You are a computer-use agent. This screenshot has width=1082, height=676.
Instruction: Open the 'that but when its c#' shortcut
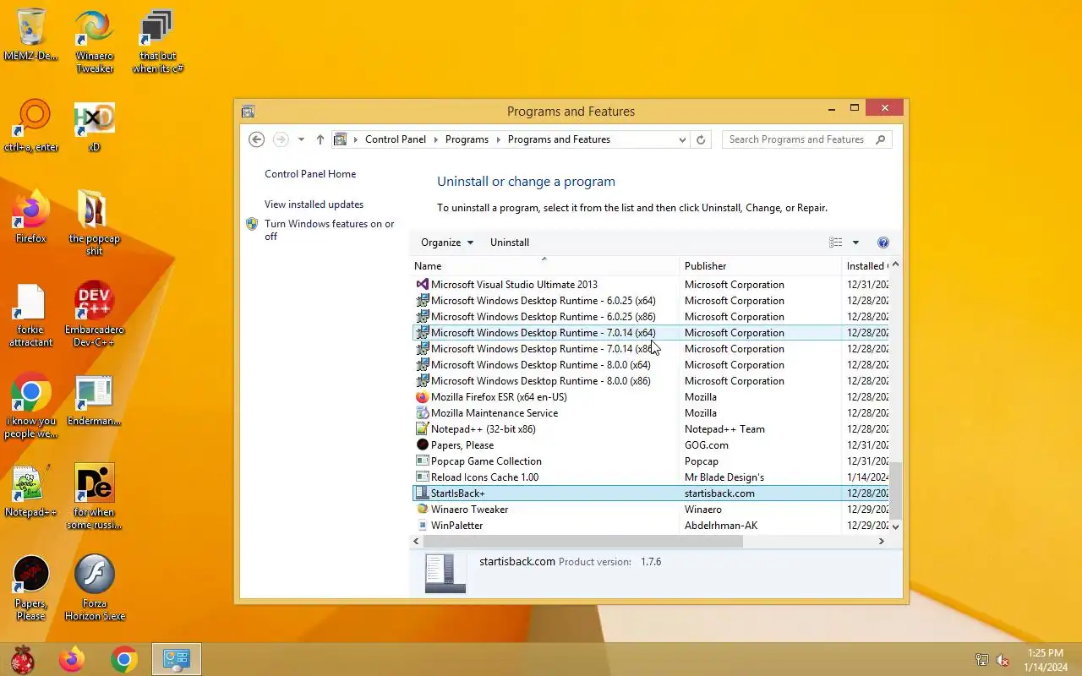coord(157,41)
